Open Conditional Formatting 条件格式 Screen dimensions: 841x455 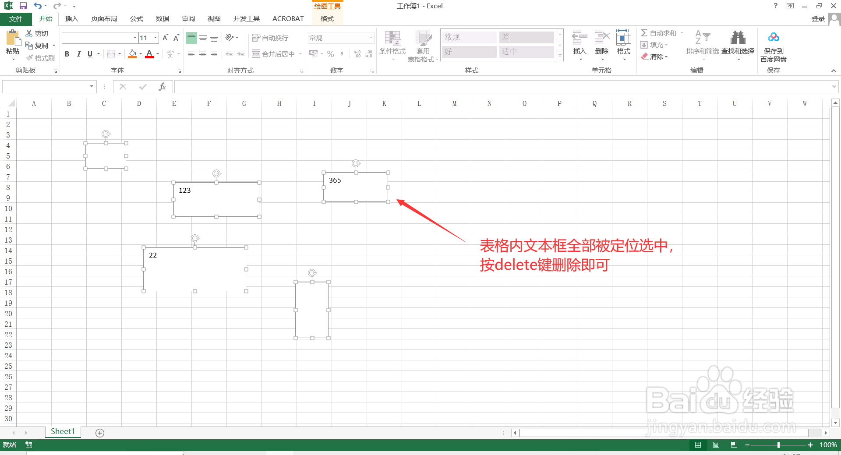392,46
